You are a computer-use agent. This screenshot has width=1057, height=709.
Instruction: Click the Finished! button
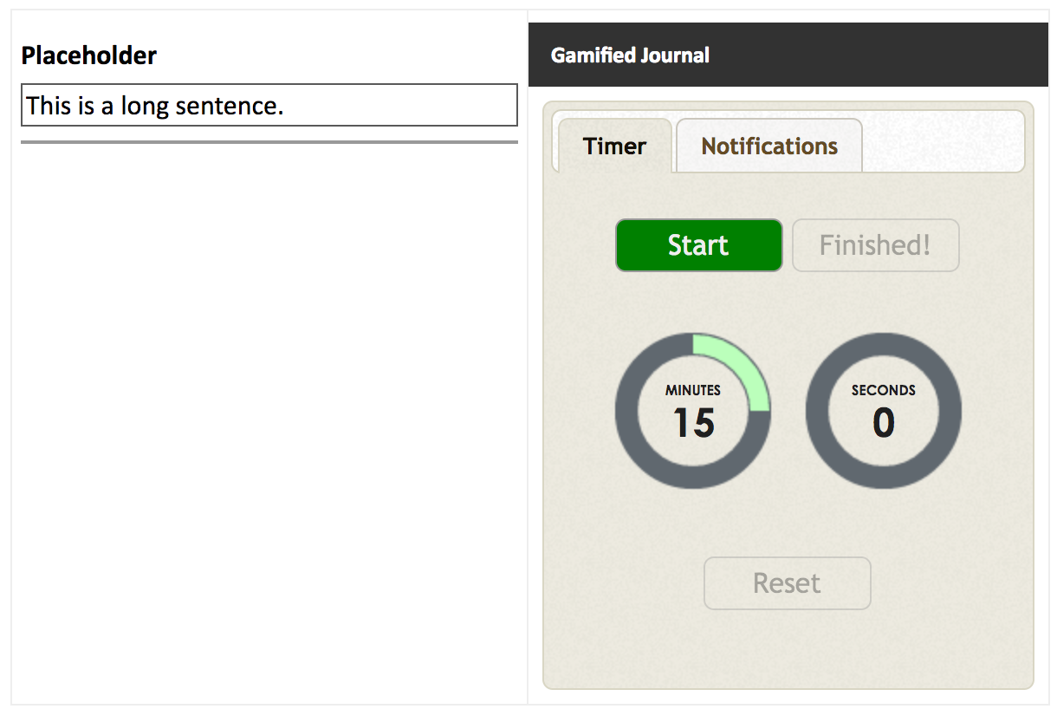[x=875, y=245]
